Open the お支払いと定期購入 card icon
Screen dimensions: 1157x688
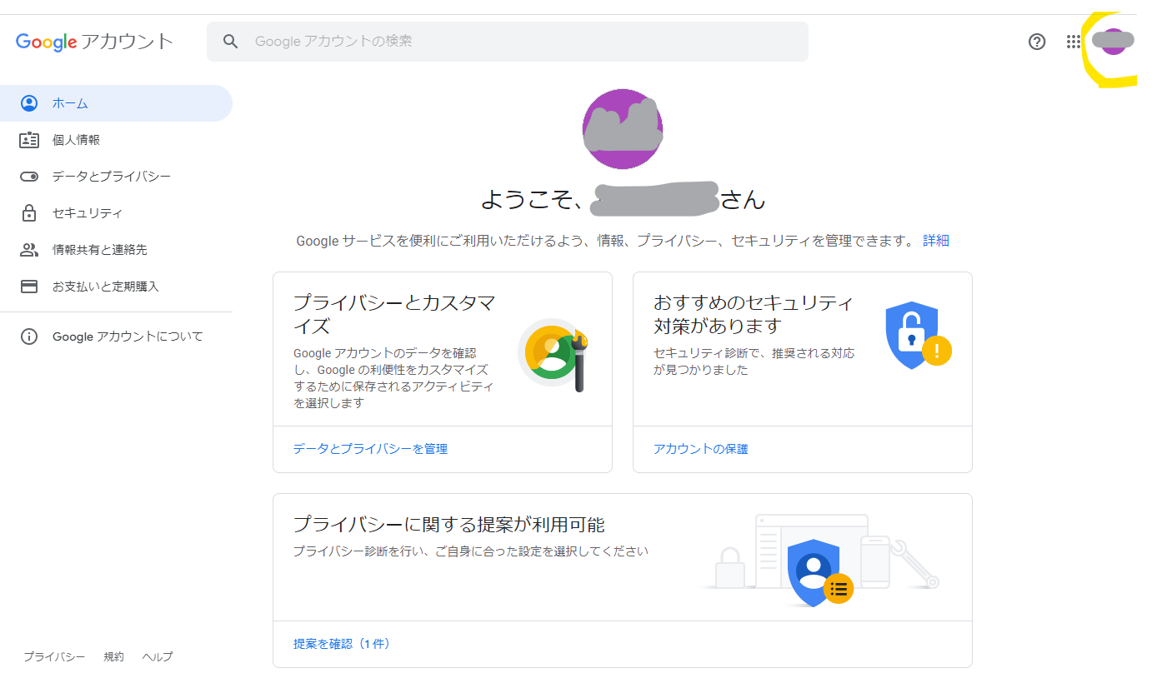29,286
